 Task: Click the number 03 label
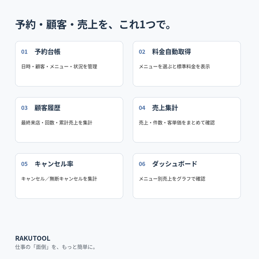[x=24, y=108]
